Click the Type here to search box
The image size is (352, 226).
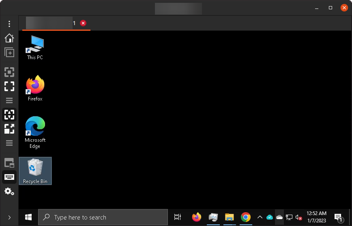[103, 217]
